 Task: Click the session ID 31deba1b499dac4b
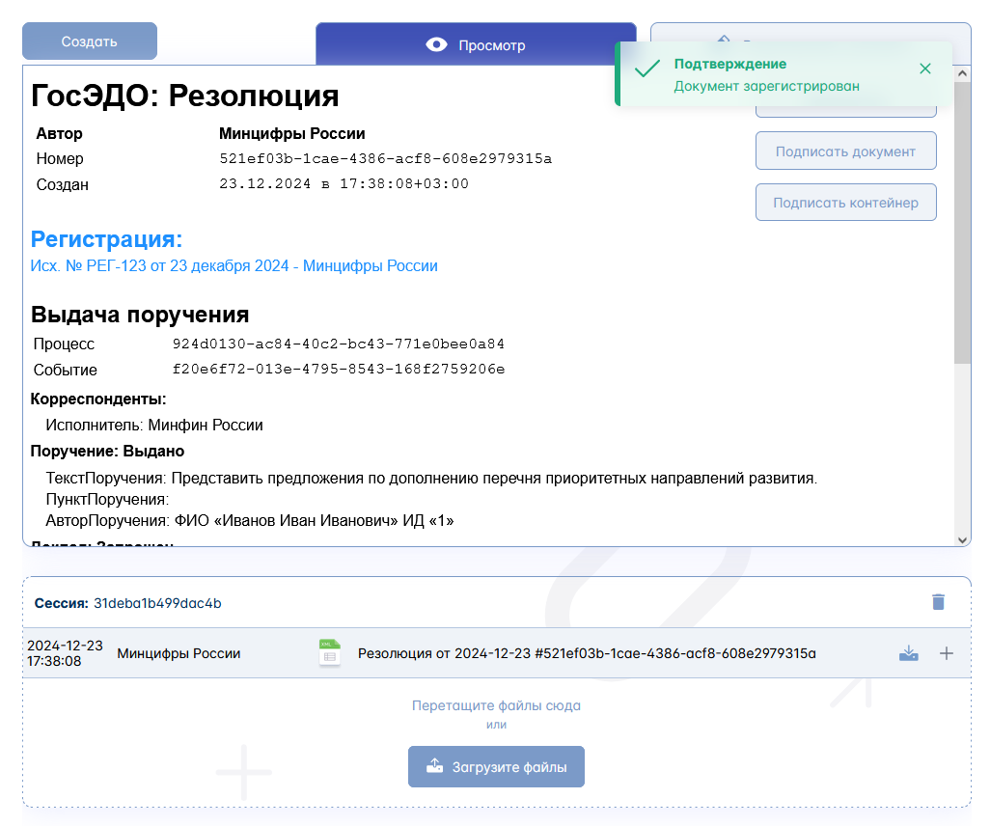[157, 603]
